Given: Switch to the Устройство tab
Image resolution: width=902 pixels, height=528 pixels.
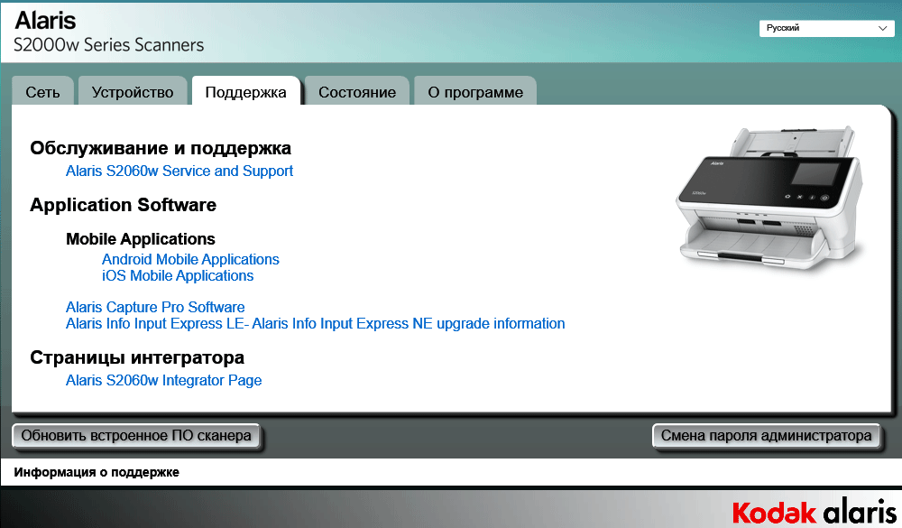Looking at the screenshot, I should pyautogui.click(x=133, y=92).
